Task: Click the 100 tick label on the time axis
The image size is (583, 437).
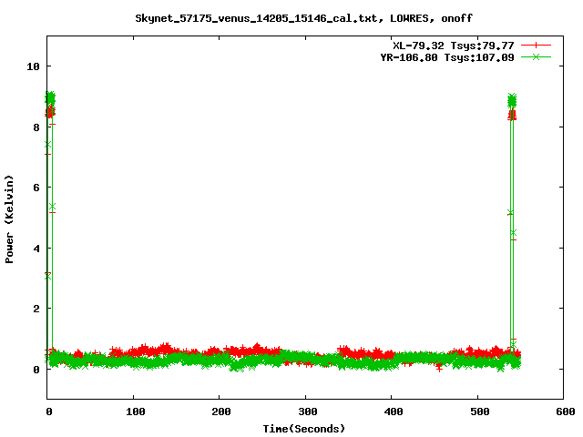Action: [x=133, y=412]
